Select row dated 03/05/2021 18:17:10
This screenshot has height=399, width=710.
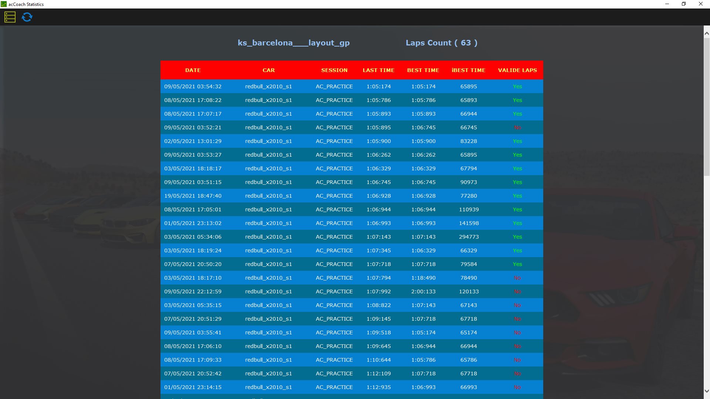click(x=352, y=278)
